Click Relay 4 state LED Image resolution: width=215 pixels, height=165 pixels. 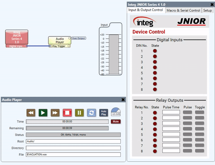pyautogui.click(x=155, y=129)
